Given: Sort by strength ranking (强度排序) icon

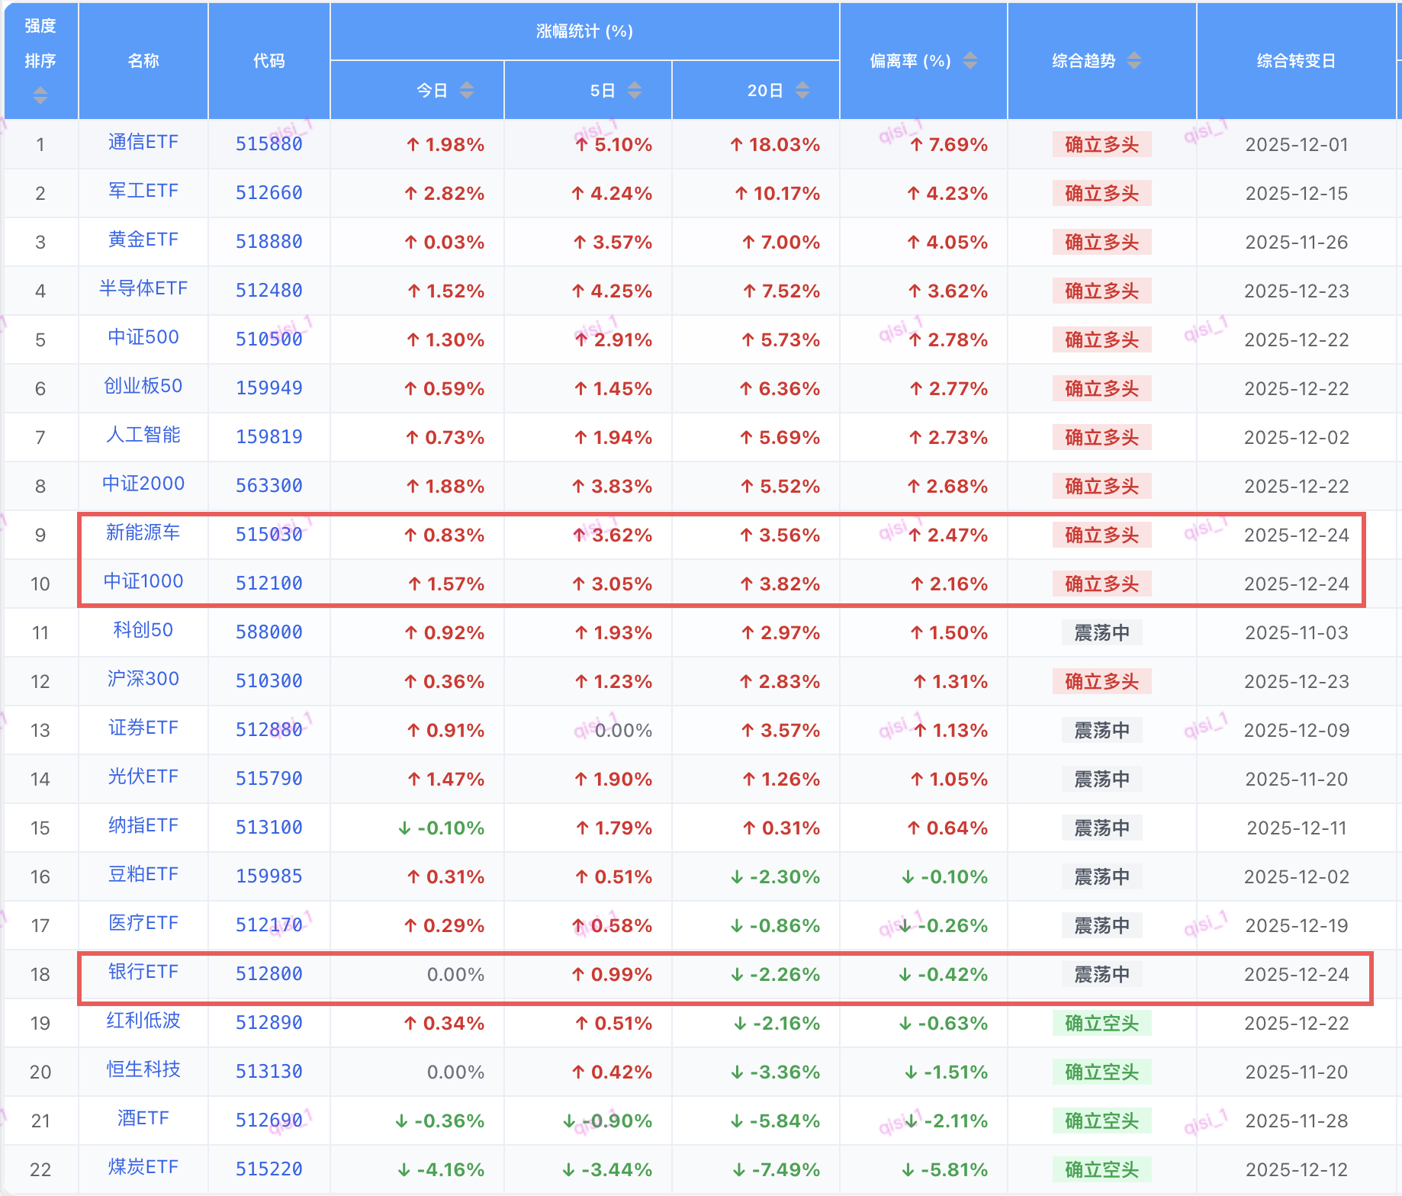Looking at the screenshot, I should coord(40,95).
